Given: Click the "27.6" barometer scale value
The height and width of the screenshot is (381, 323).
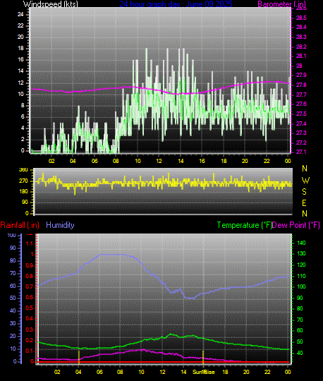Looking at the screenshot, I should coord(301,104).
